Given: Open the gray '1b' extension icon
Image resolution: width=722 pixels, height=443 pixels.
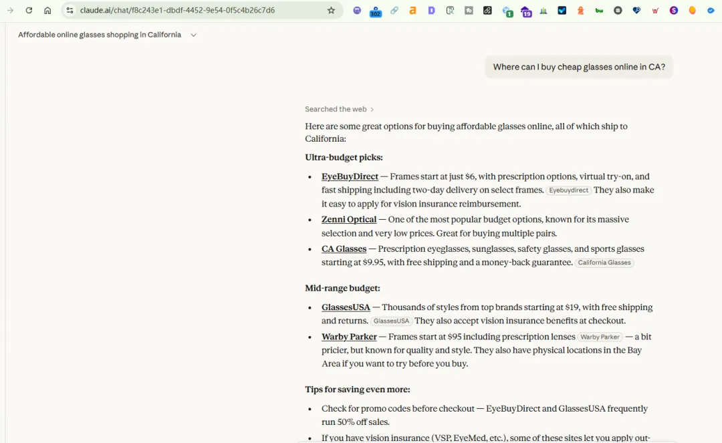Looking at the screenshot, I should [469, 10].
